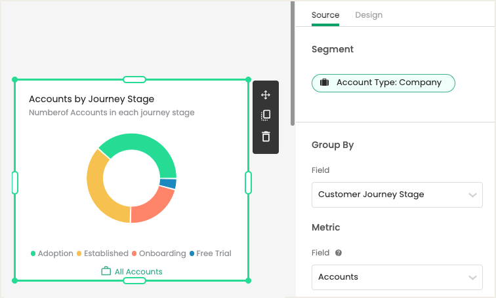Toggle the Established legend item

point(102,253)
